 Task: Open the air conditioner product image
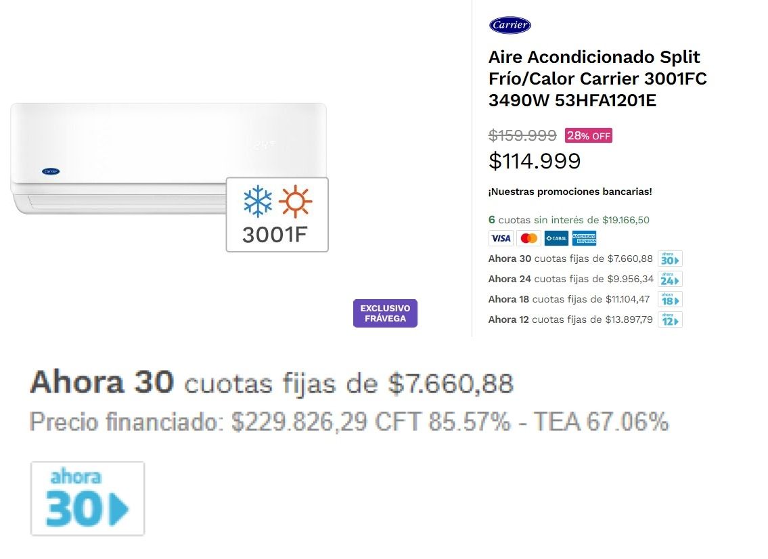click(169, 159)
